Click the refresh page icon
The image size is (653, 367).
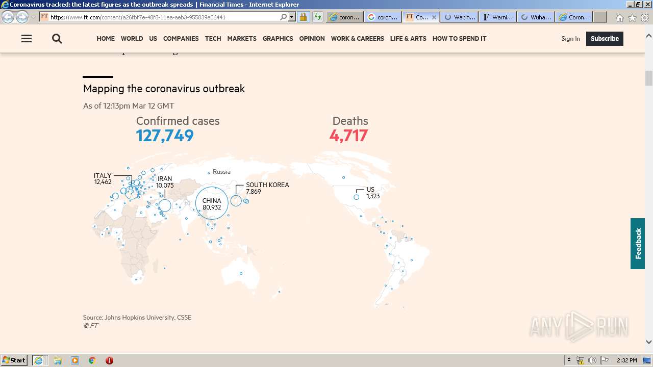[318, 17]
